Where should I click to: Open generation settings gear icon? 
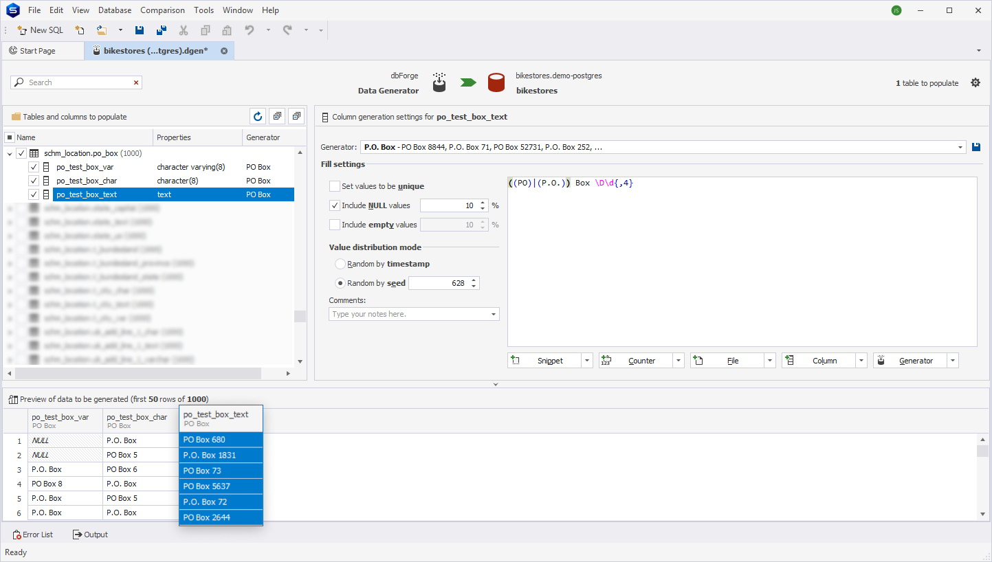(x=976, y=82)
